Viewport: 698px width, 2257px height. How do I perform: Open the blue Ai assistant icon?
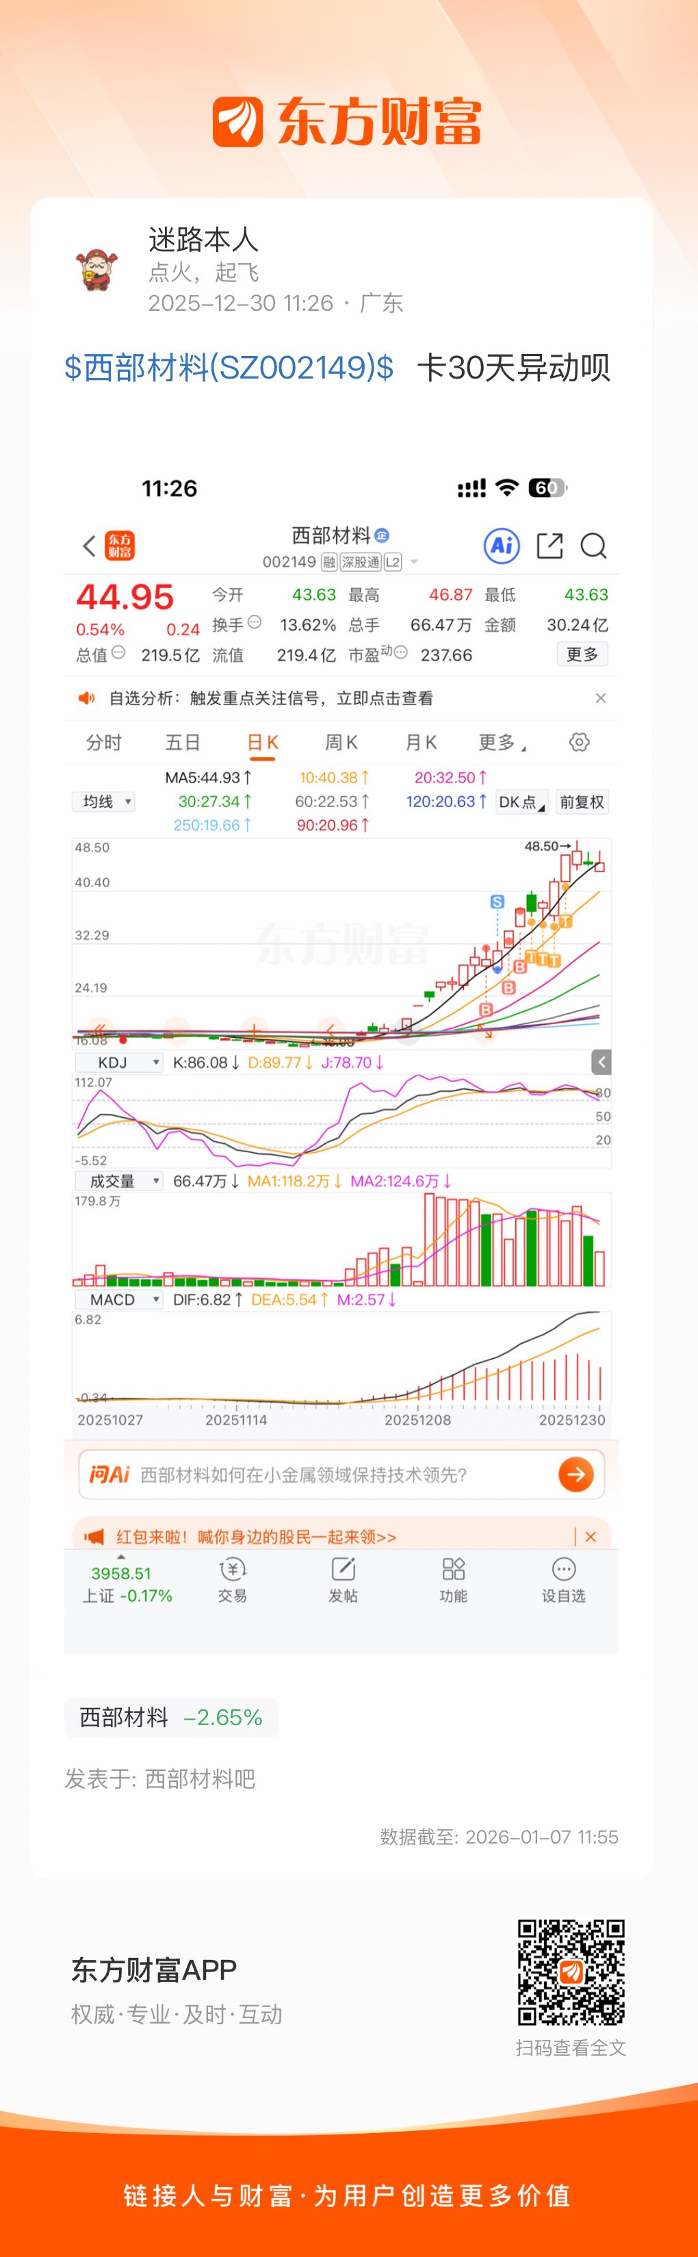pos(502,545)
